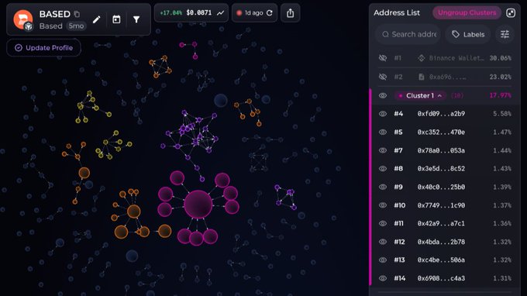This screenshot has height=296, width=527.
Task: Select address 0xc4be...506a
Action: pyautogui.click(x=441, y=260)
